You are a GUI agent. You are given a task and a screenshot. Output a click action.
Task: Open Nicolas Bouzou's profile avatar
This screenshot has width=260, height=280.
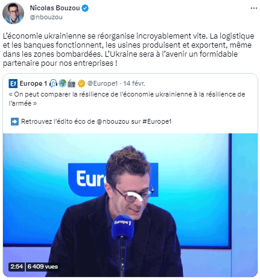[x=13, y=13]
